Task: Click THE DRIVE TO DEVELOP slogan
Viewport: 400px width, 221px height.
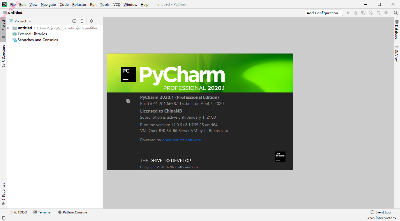Action: [165, 161]
